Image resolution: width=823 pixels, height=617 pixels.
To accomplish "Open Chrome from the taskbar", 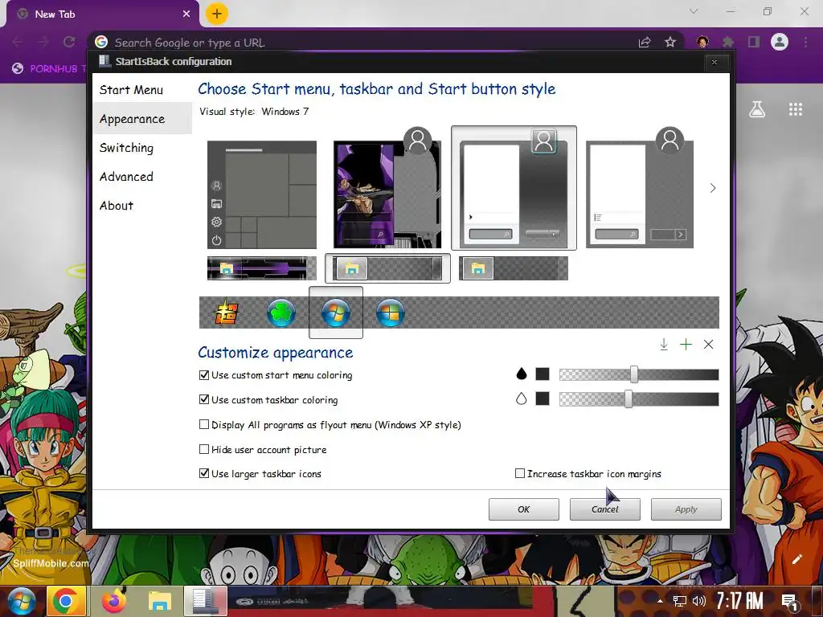I will [66, 601].
